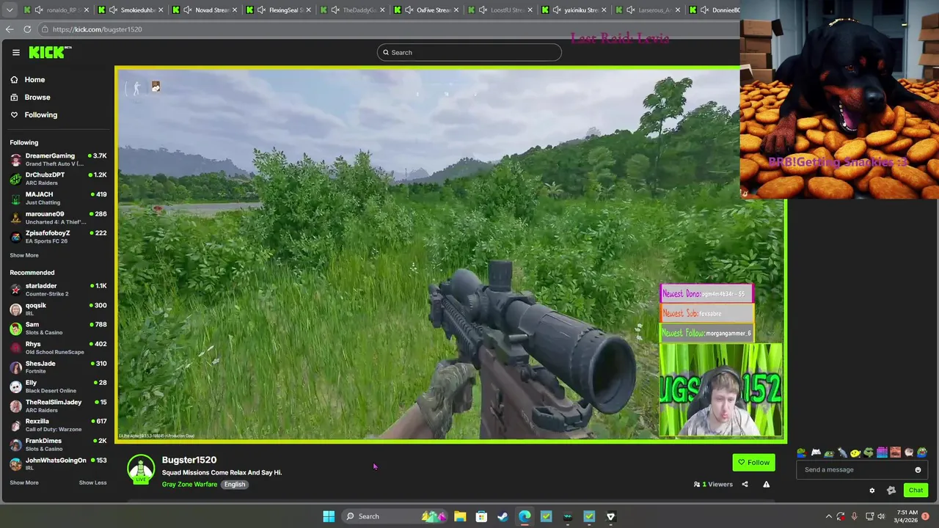The width and height of the screenshot is (939, 528).
Task: Open the volume control in tray
Action: (880, 516)
